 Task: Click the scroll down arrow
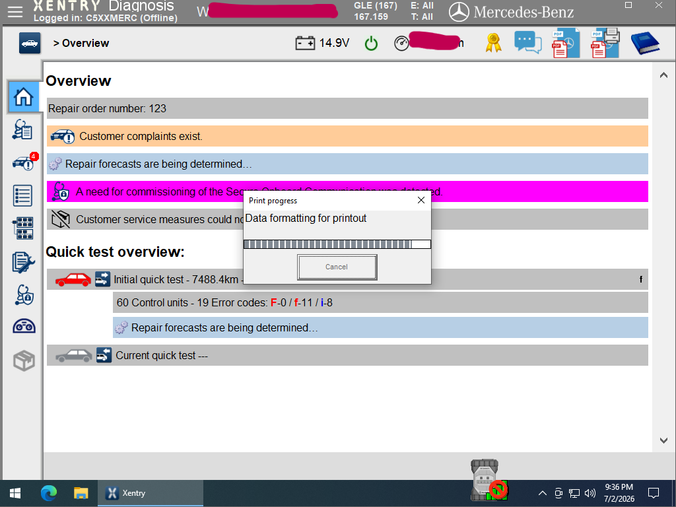[x=663, y=440]
